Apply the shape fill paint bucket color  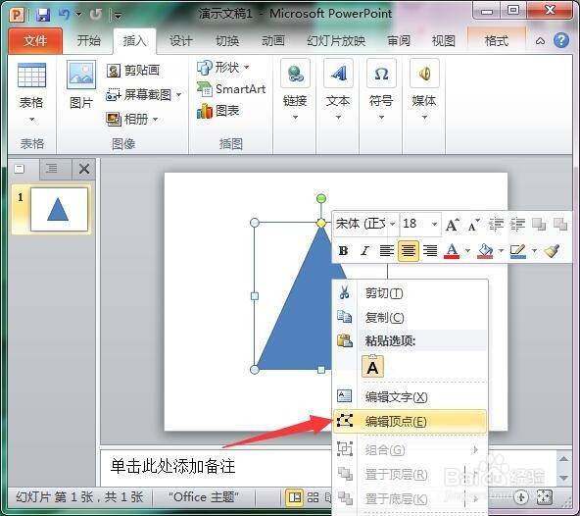click(485, 251)
